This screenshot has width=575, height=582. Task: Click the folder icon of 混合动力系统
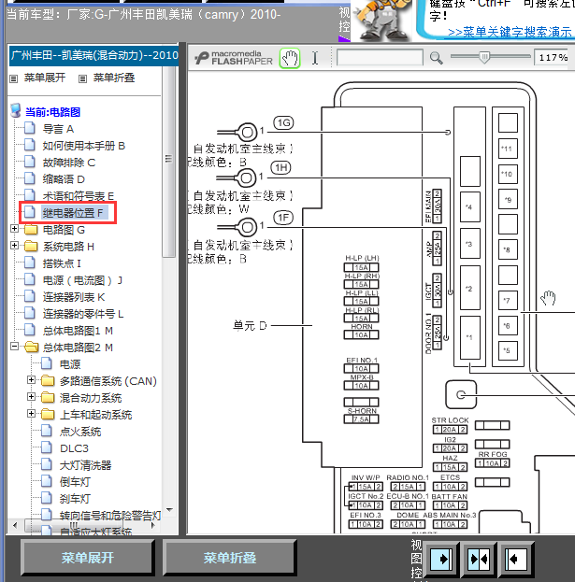point(48,398)
